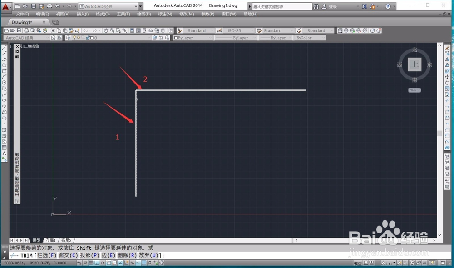Open the 绘图(D) menu
The width and height of the screenshot is (454, 268).
point(144,14)
